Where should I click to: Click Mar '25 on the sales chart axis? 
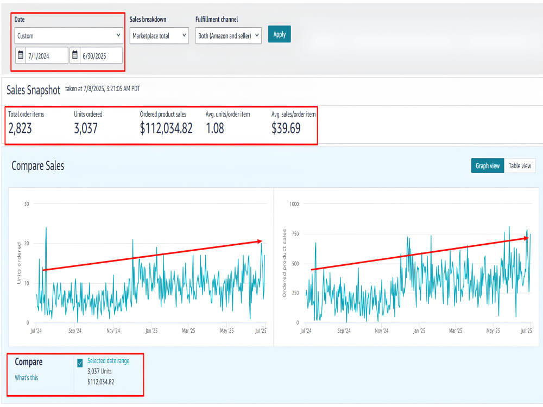[x=456, y=331]
